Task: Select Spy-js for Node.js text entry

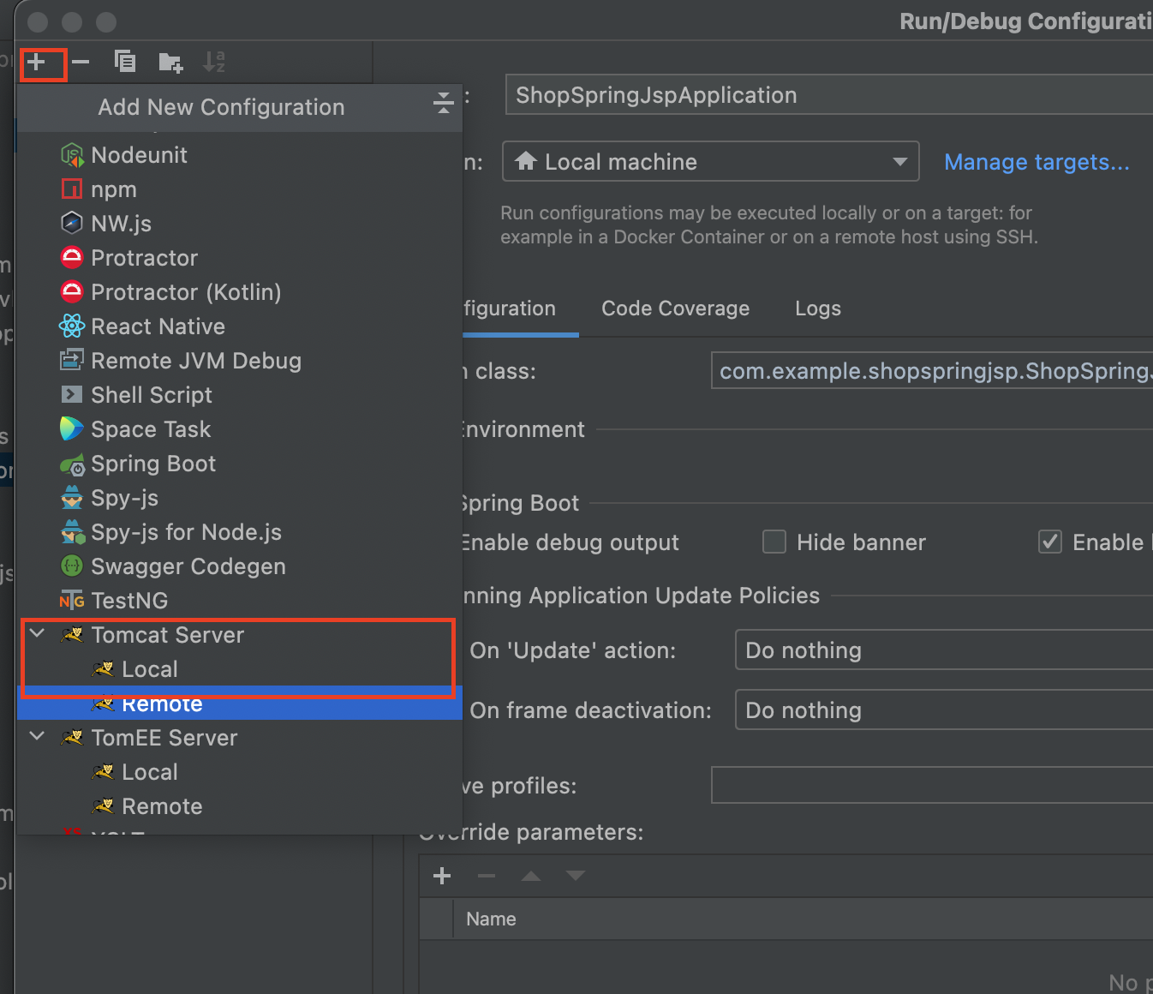Action: coord(186,532)
